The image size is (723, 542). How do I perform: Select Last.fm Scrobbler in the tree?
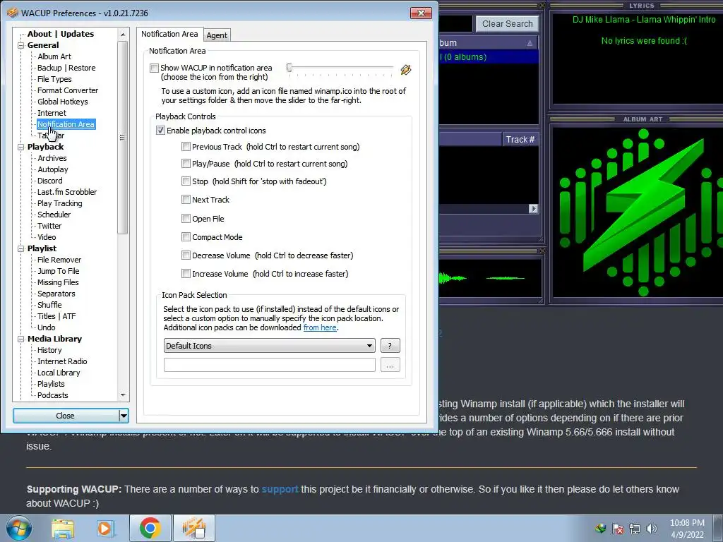tap(67, 192)
